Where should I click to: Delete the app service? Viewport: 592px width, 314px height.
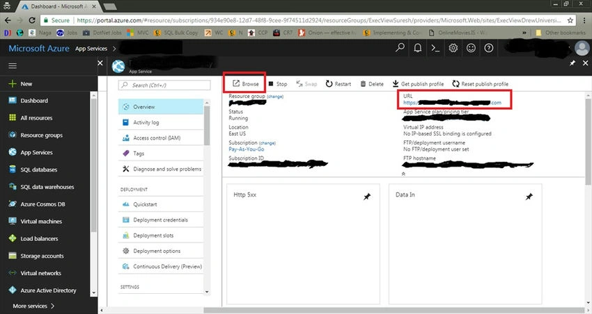(371, 84)
